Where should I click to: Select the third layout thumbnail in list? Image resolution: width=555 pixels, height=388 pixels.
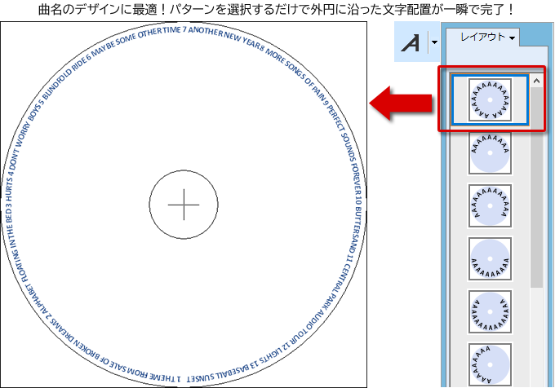pos(490,206)
